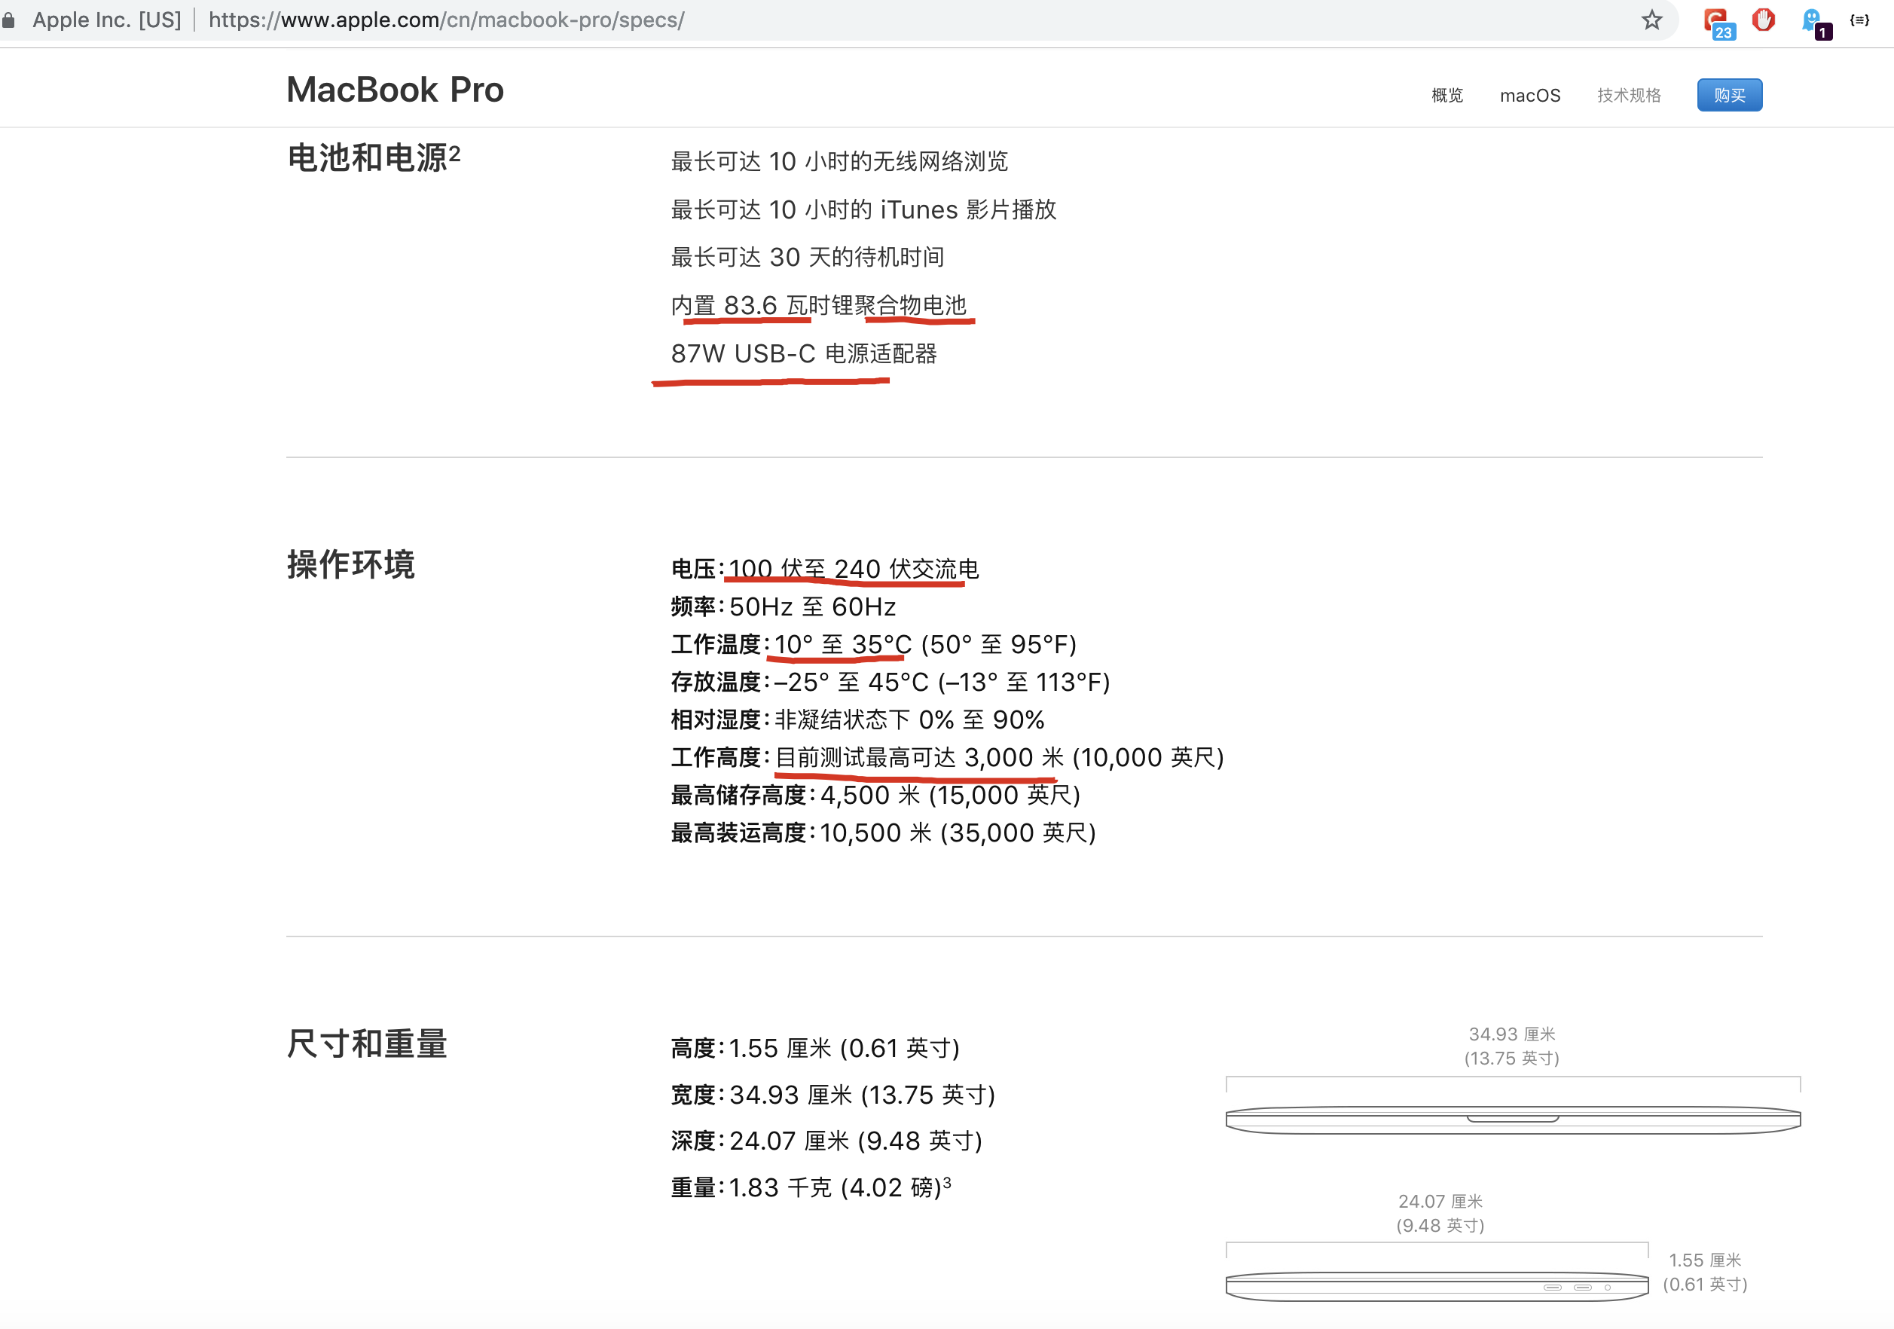Click the red stop-hand ad blocker icon
The image size is (1894, 1329).
pyautogui.click(x=1764, y=20)
